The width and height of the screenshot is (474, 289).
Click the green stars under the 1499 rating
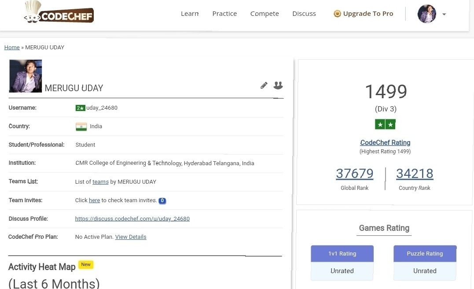[x=385, y=124]
